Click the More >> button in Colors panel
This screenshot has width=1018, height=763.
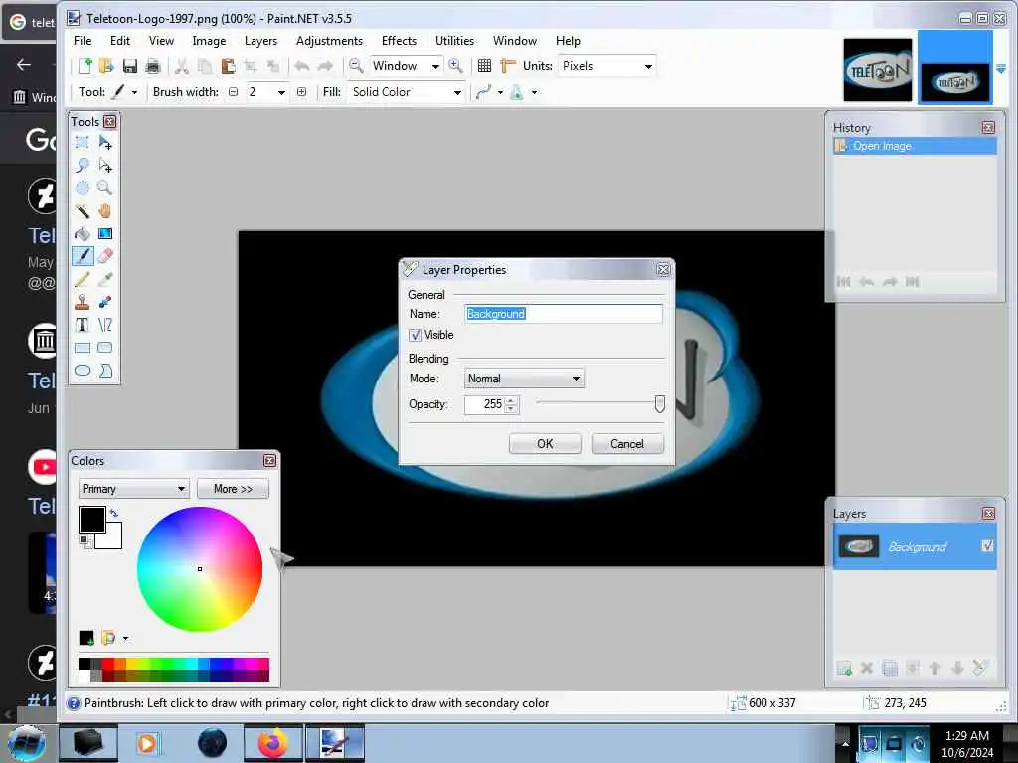click(x=233, y=489)
